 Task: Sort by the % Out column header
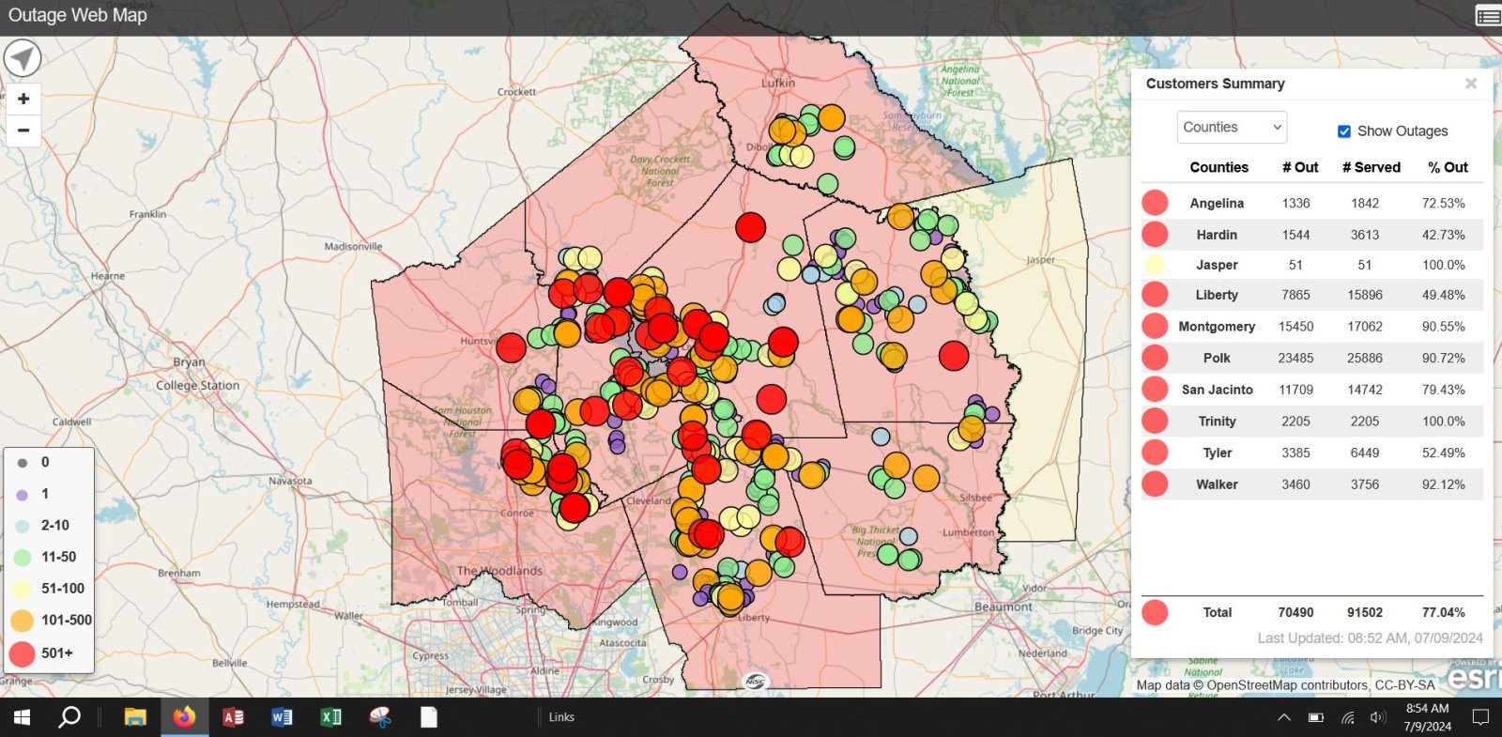tap(1448, 167)
